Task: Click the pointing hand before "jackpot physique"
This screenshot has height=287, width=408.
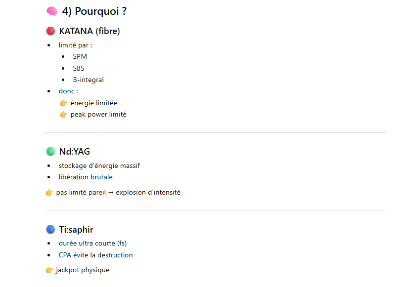Action: pos(49,270)
